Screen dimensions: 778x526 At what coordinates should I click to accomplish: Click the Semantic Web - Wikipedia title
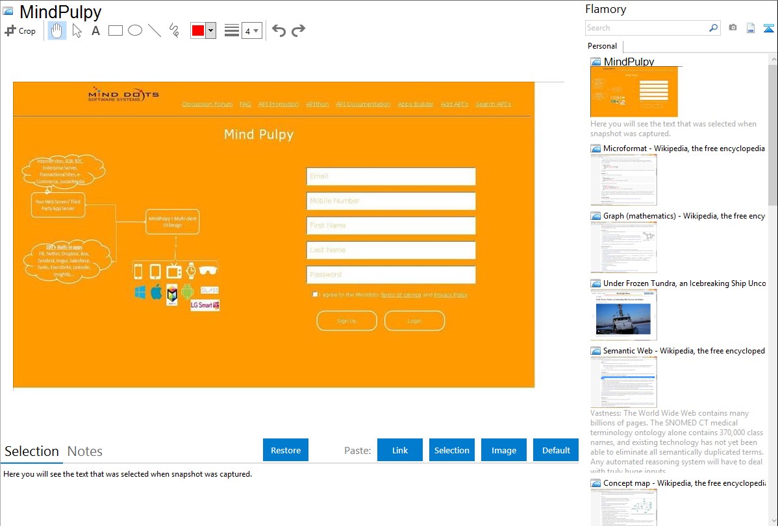pyautogui.click(x=684, y=351)
